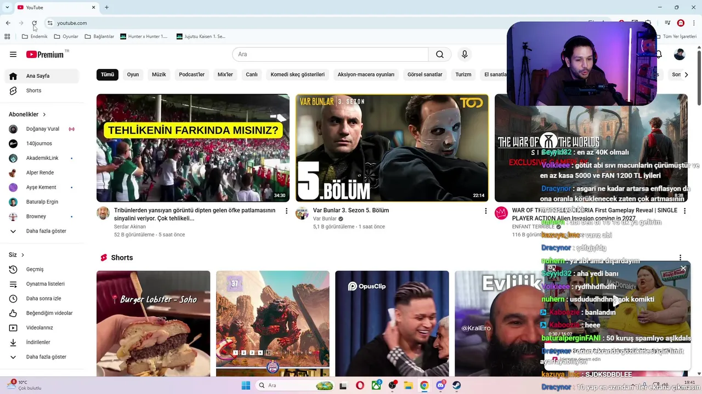Open Baturalp Ergin subscription channel
The width and height of the screenshot is (702, 394).
[42, 202]
